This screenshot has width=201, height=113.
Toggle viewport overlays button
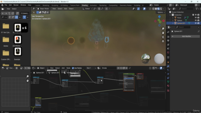144,9
